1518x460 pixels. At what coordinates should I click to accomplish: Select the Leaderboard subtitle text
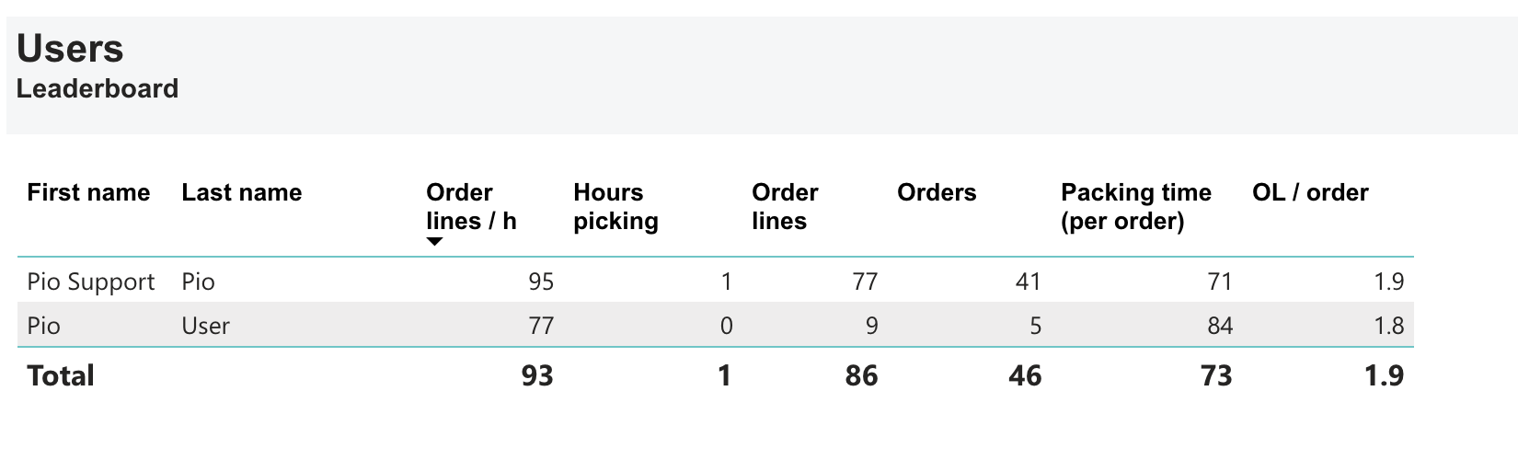[x=98, y=89]
